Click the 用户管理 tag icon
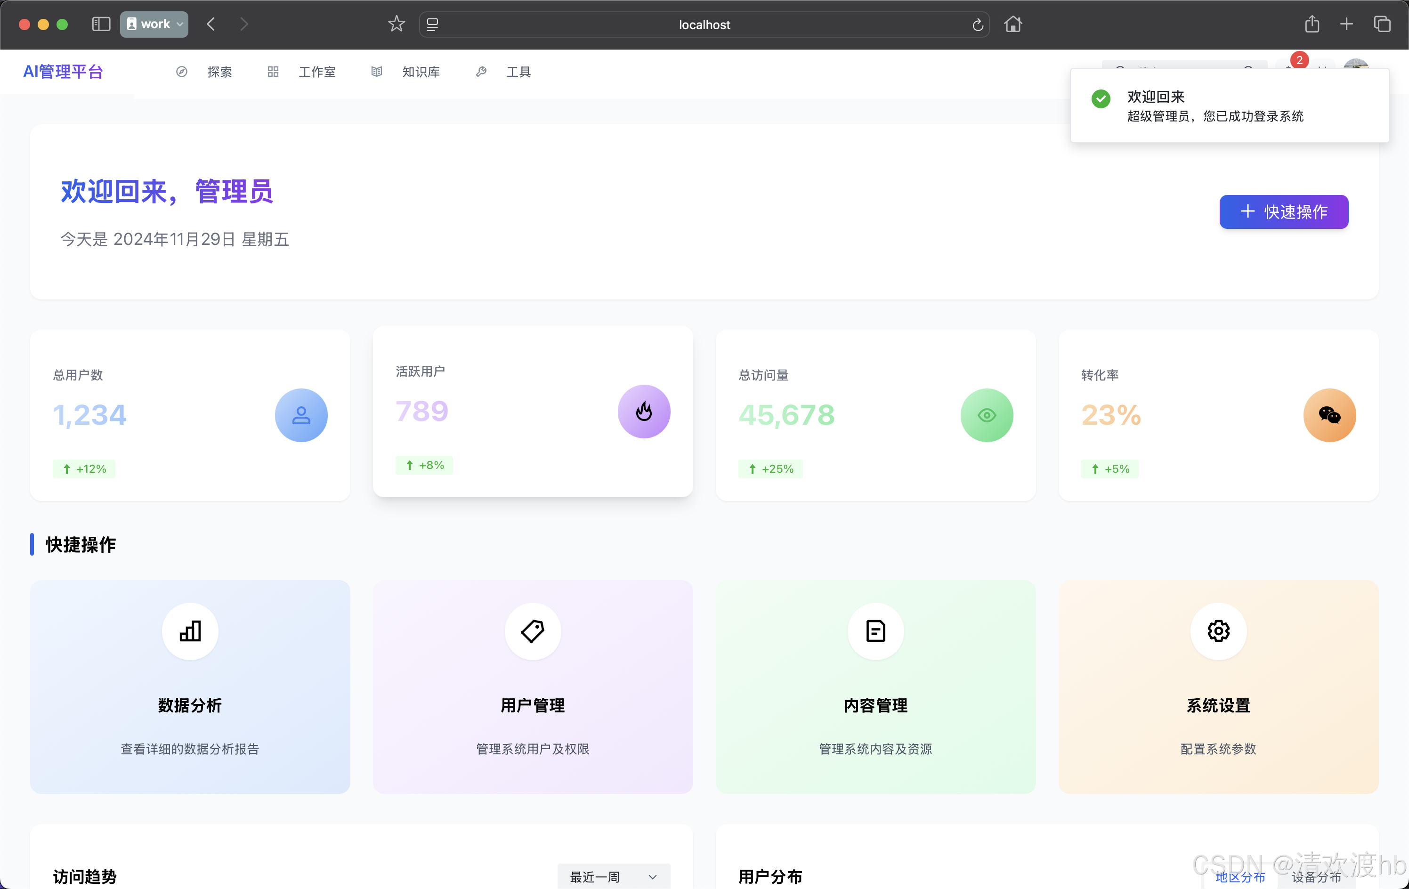 click(x=533, y=631)
